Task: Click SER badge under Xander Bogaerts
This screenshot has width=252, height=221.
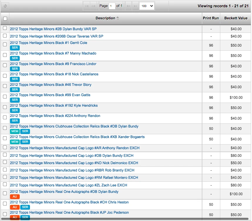Action: click(x=25, y=142)
